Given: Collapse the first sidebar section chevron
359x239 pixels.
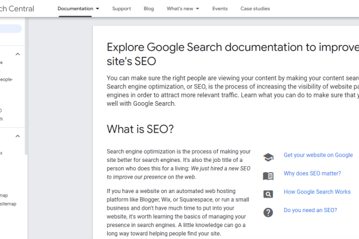Looking at the screenshot, I should [x=17, y=54].
